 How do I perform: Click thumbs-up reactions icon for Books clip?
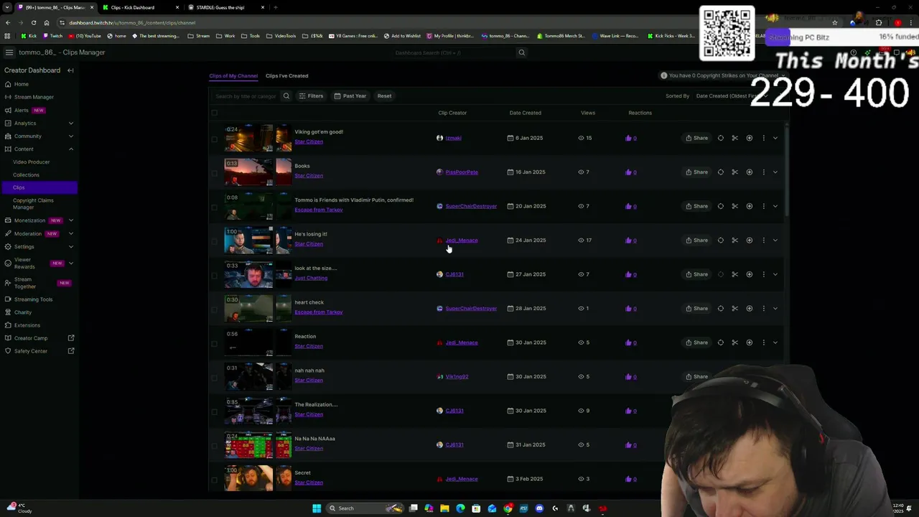point(628,172)
